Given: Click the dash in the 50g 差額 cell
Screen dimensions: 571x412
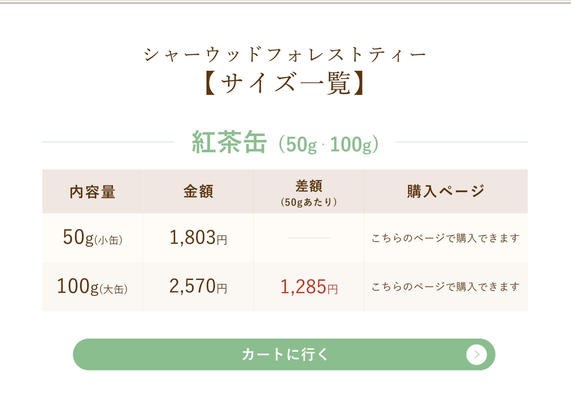Looking at the screenshot, I should pyautogui.click(x=309, y=238).
